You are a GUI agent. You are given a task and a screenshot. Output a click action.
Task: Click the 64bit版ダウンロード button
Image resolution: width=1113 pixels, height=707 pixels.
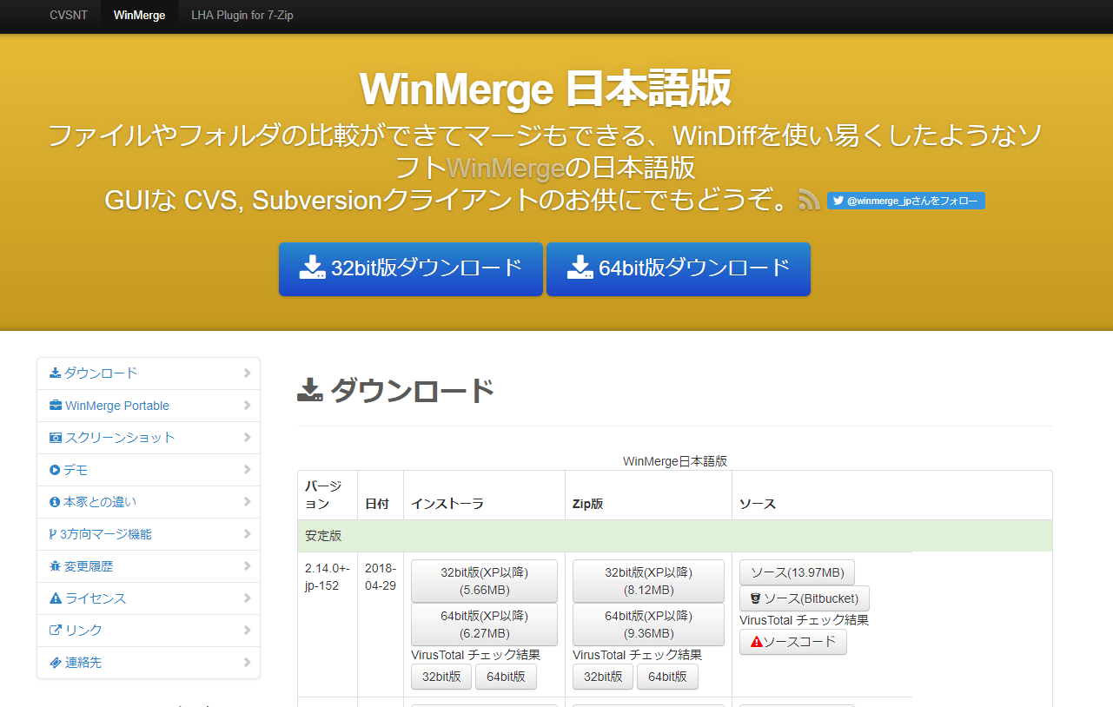click(x=679, y=268)
